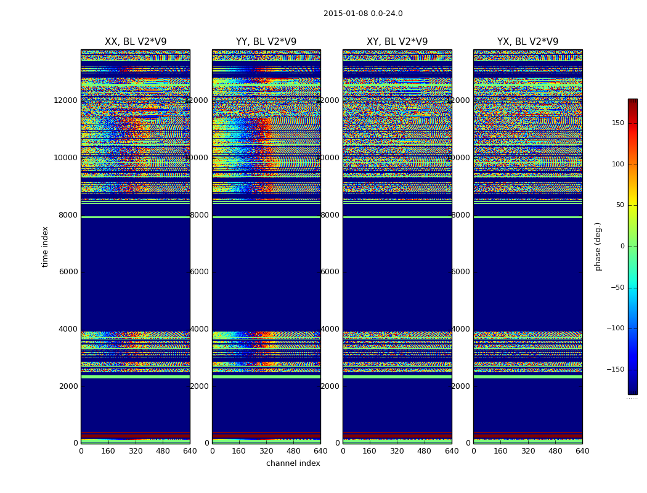The image size is (647, 493).
Task: Click the 2000 tick left of the XX plot
Action: pos(68,386)
